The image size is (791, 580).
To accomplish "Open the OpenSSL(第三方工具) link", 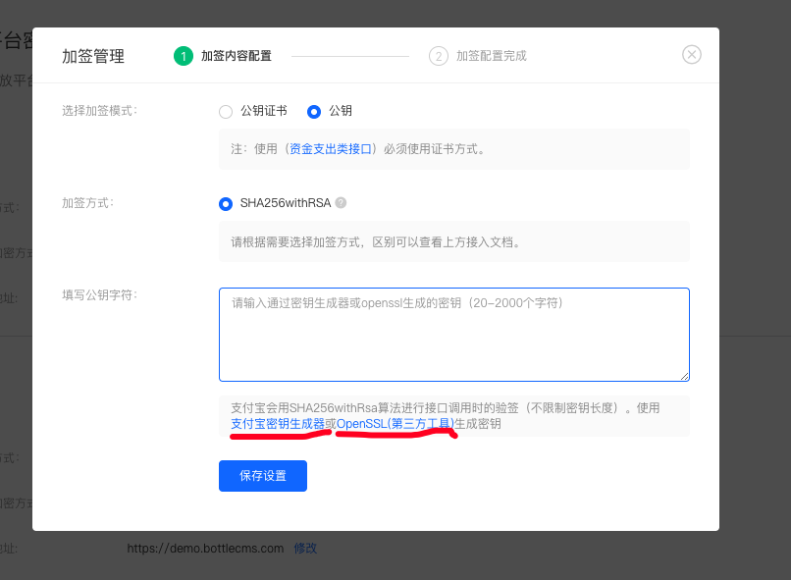I will pyautogui.click(x=395, y=424).
